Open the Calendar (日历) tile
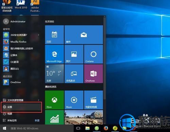This screenshot has height=132, width=170. 54,35
